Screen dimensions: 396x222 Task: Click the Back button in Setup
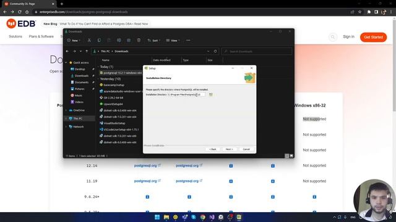[213, 149]
